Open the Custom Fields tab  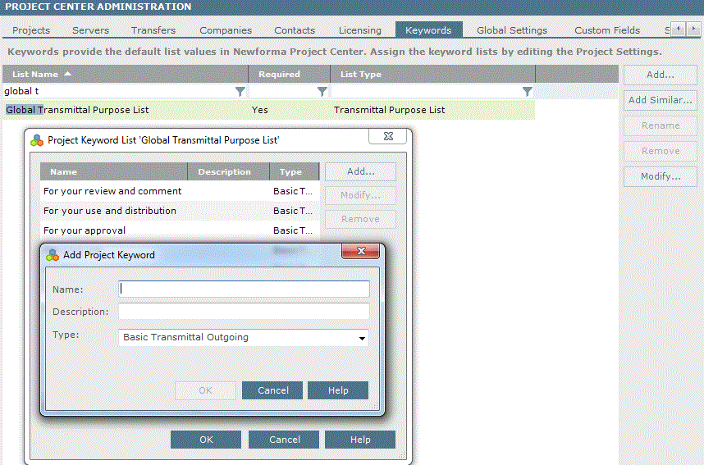tap(607, 30)
